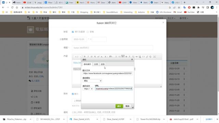Image resolution: width=219 pixels, height=123 pixels.
Task: Maximize the editor with the fullscreen icon
Action: (154, 57)
